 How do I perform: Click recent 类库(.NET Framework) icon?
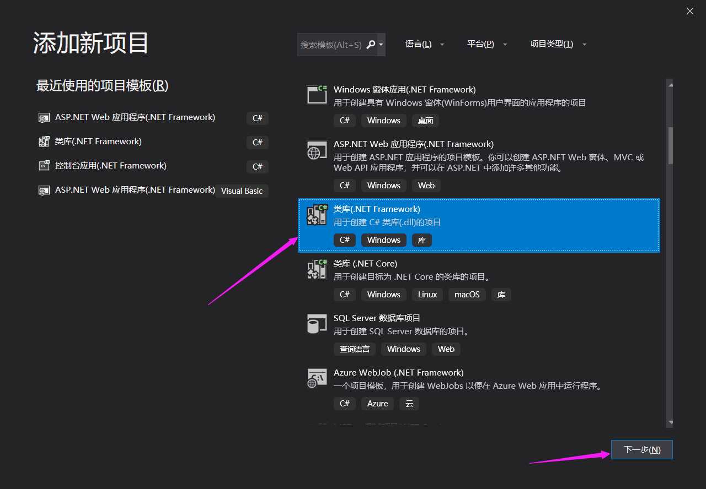pyautogui.click(x=44, y=142)
